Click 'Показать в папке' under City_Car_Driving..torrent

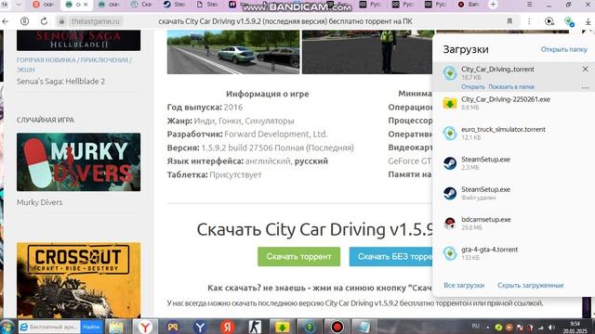(511, 86)
